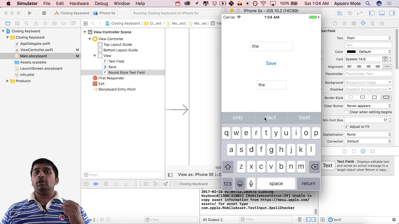The height and width of the screenshot is (224, 399).
Task: Click the assistant editor overlapping circles icon
Action: [350, 13]
